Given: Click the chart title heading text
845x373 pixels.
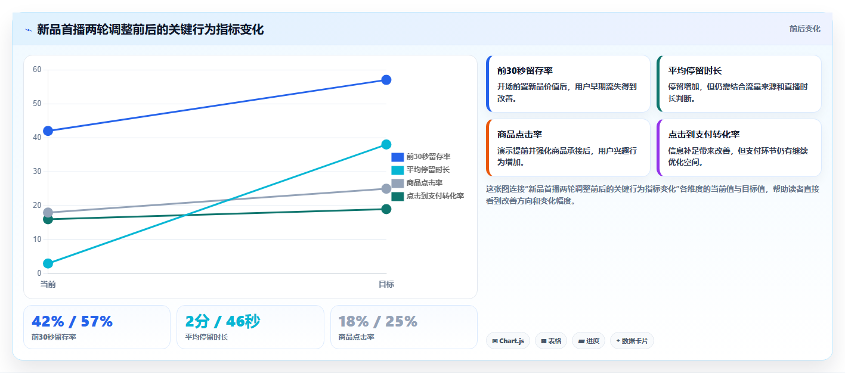Looking at the screenshot, I should (150, 30).
